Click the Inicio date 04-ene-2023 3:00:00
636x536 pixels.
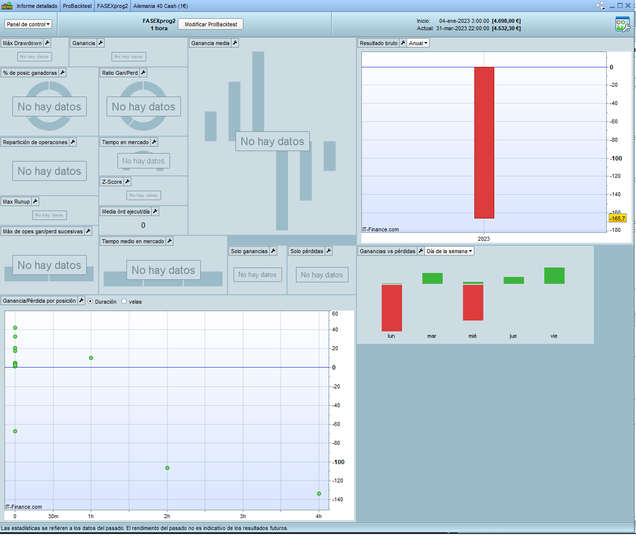tap(464, 21)
